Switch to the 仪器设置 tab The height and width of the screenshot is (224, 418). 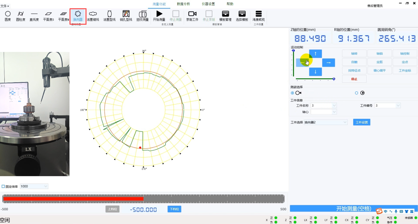tap(208, 4)
